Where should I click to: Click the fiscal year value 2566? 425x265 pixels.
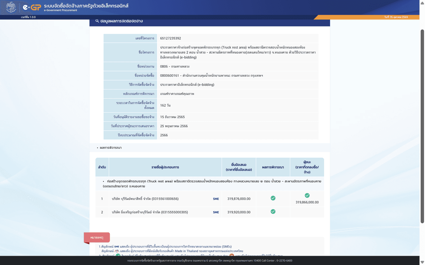(164, 135)
